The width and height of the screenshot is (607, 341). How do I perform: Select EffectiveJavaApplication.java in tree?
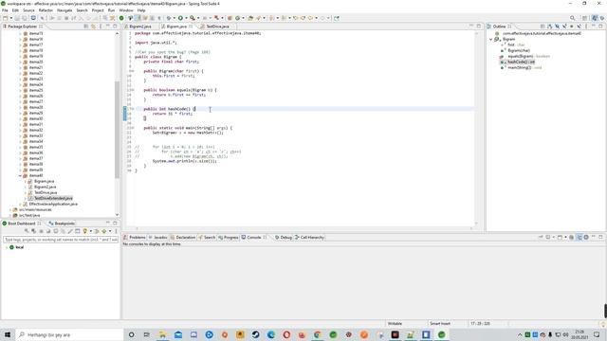coord(53,204)
